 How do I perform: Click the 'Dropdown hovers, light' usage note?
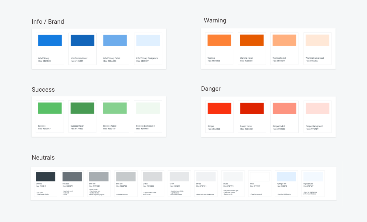click(x=231, y=191)
